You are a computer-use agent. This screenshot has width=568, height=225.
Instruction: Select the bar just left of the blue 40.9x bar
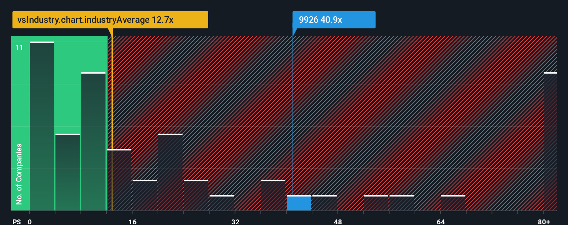[x=273, y=195]
